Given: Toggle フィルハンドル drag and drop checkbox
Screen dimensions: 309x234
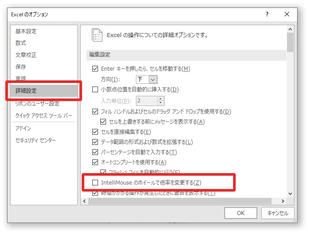Looking at the screenshot, I should (x=95, y=112).
